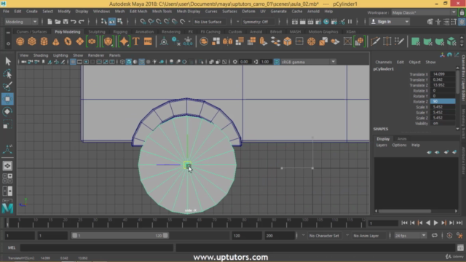Click the Rotate Z value field

coord(443,101)
